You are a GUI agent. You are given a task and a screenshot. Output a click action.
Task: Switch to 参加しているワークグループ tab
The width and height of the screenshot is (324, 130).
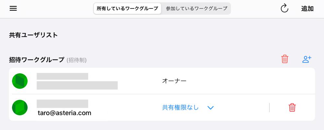196,9
